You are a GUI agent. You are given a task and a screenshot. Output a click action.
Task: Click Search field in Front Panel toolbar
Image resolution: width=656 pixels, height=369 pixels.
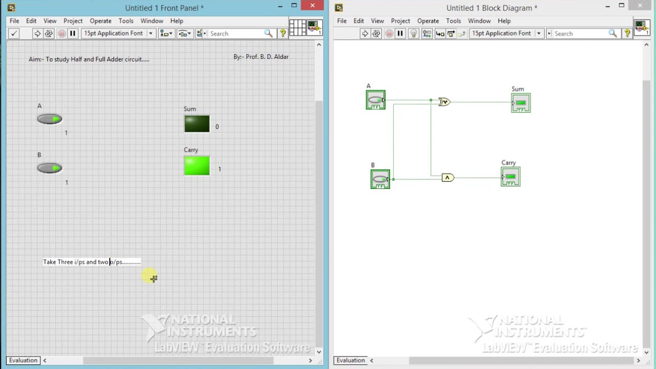pyautogui.click(x=236, y=33)
